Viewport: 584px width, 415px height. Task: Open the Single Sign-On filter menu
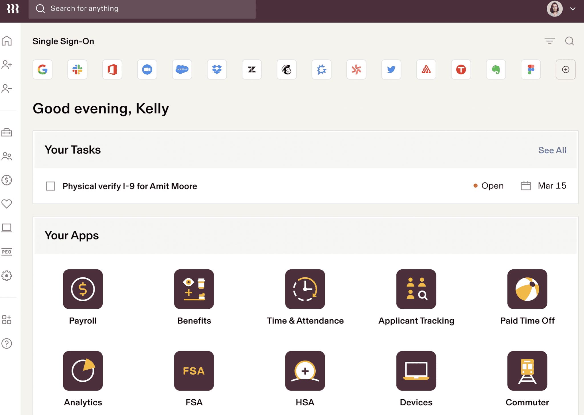(x=549, y=41)
